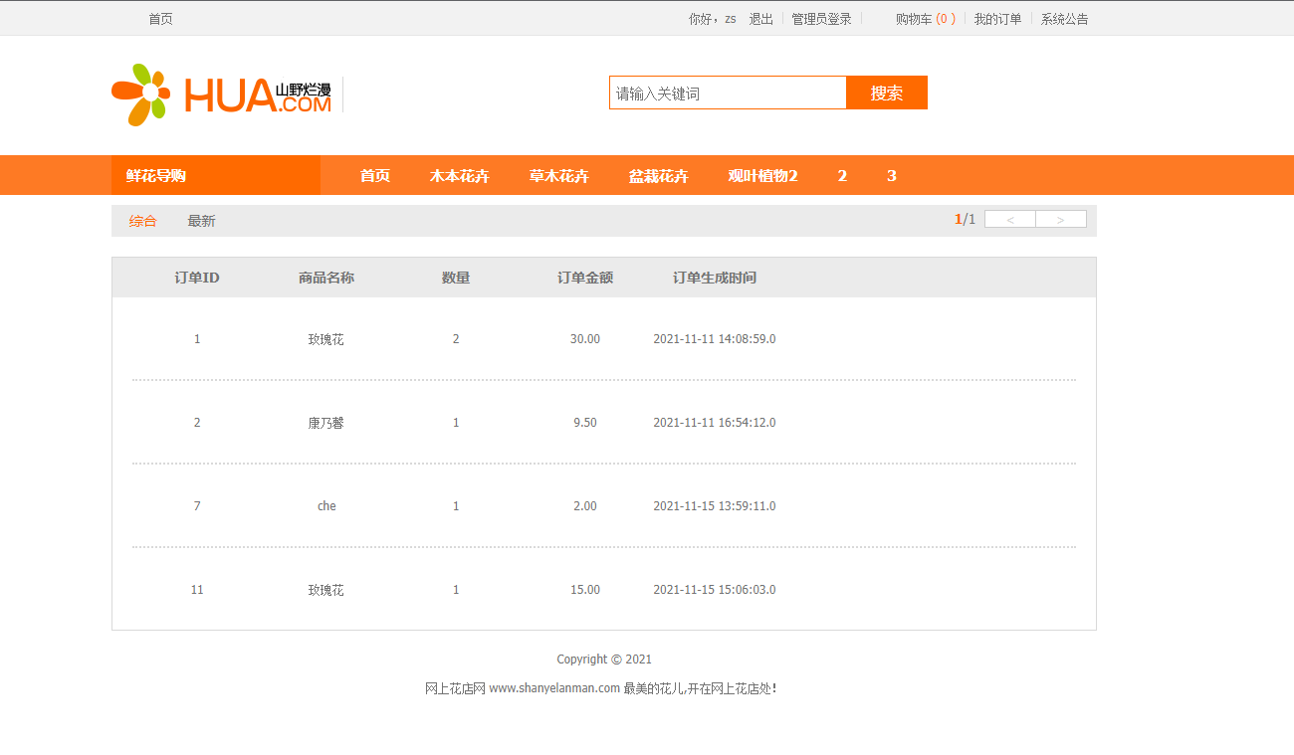
Task: Click the 商品名称 column header
Action: tap(326, 278)
